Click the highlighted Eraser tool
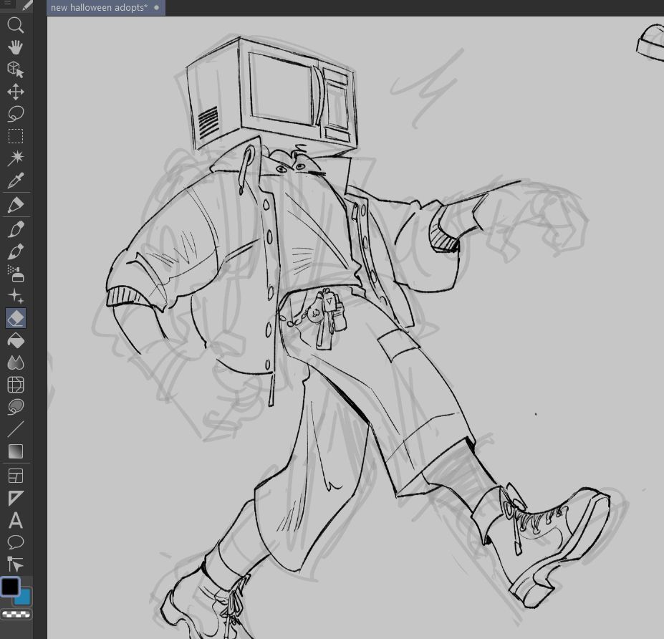Viewport: 664px width, 639px height. (16, 318)
